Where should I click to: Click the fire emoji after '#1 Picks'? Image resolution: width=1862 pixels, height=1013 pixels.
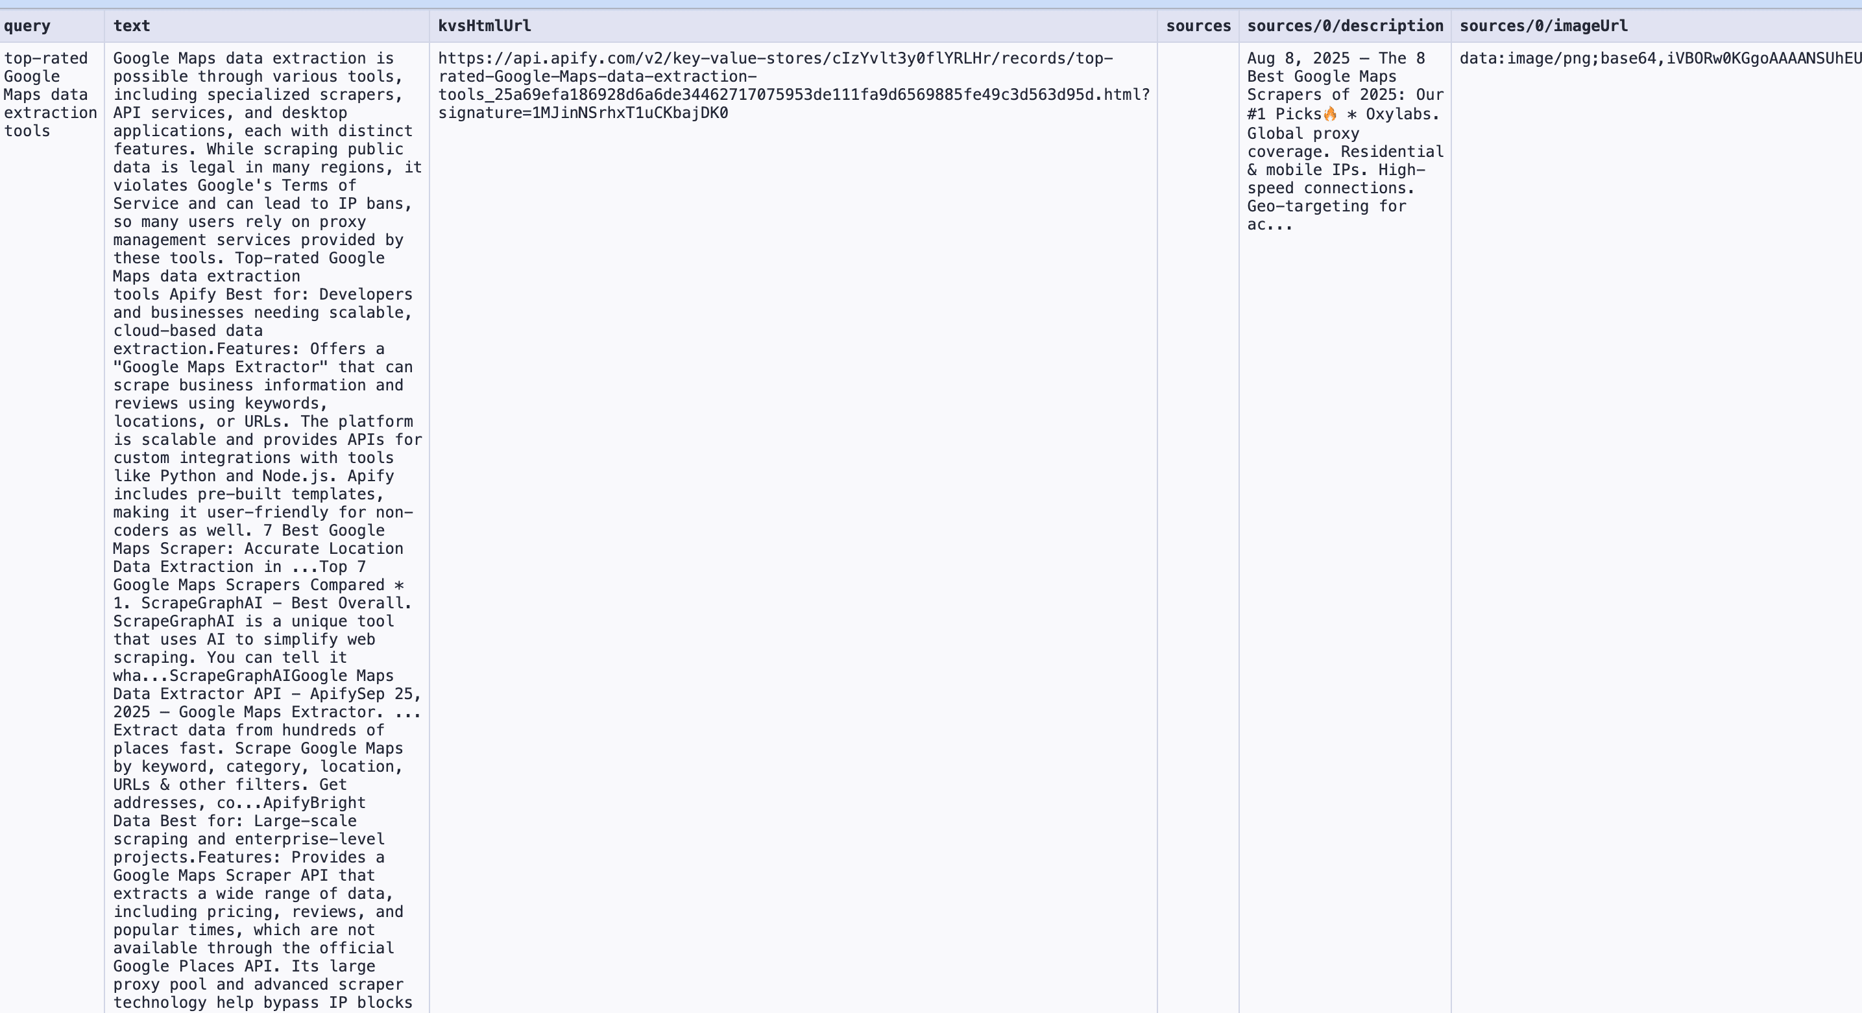[x=1330, y=114]
